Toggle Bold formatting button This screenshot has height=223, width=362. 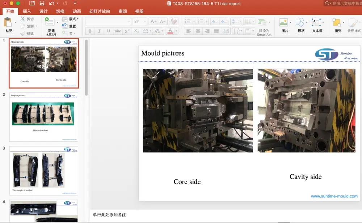[90, 31]
